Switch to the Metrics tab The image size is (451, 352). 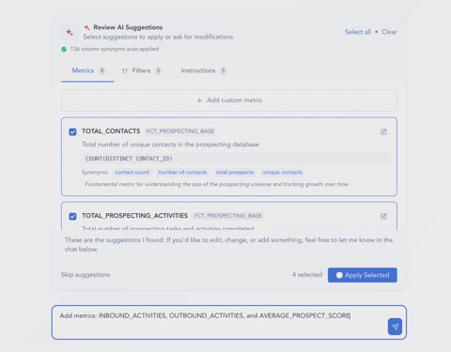pos(87,70)
